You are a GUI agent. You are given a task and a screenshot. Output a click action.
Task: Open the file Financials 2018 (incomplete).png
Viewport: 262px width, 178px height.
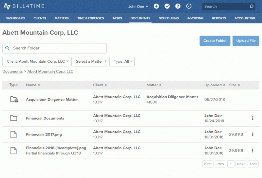(56, 148)
